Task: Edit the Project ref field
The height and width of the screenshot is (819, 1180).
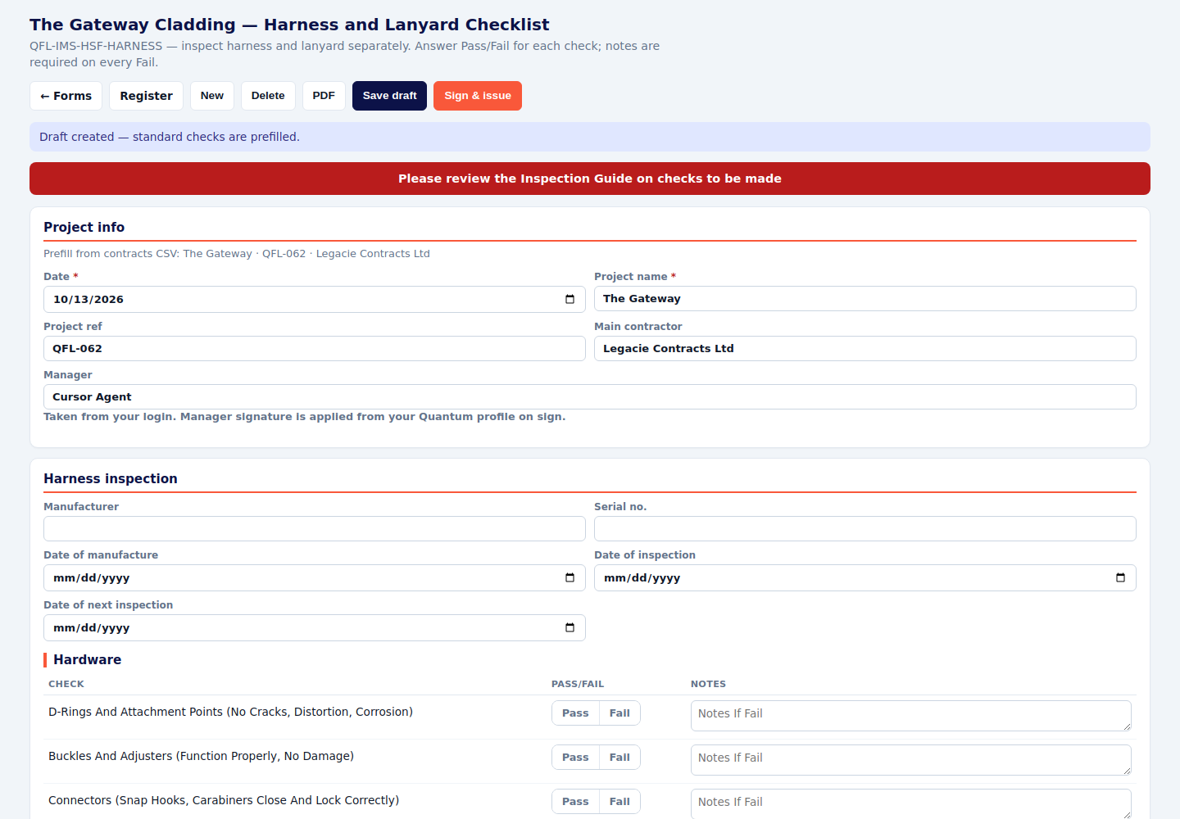Action: [x=315, y=348]
